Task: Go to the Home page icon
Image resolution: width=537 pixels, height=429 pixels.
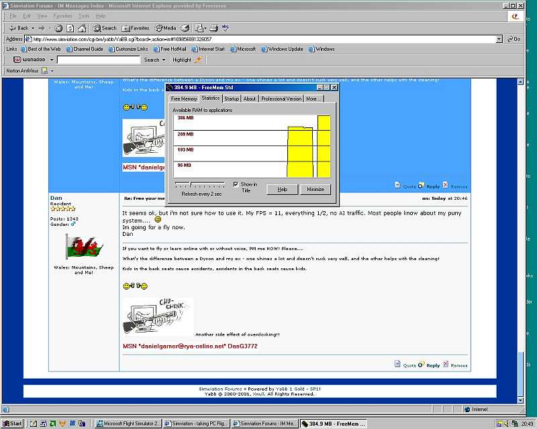Action: coord(81,28)
